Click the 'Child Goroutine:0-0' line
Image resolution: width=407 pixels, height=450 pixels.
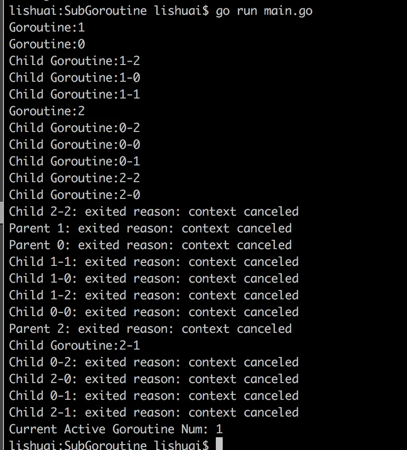[x=74, y=144]
